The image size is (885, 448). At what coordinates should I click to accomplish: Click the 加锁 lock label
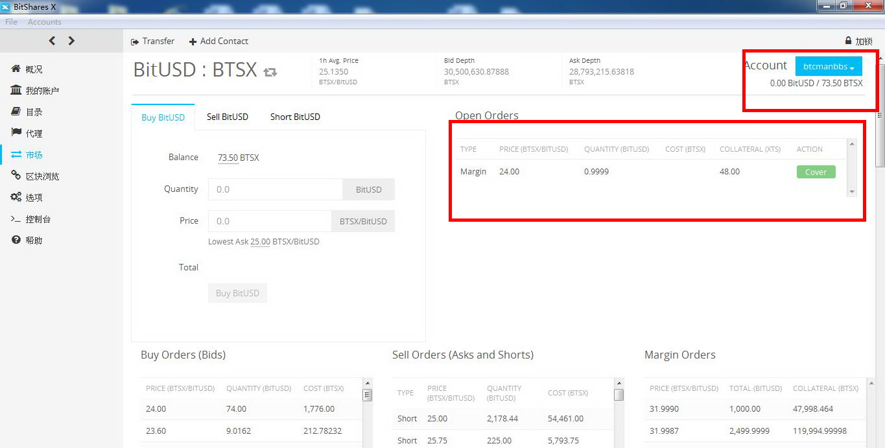click(864, 41)
